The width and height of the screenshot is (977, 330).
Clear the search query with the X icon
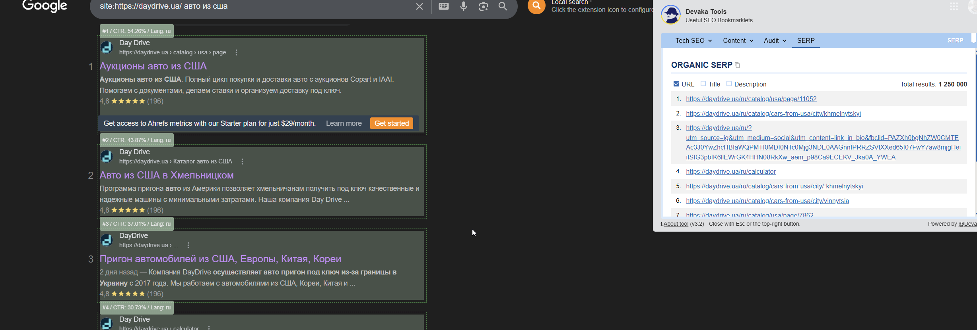pos(420,6)
